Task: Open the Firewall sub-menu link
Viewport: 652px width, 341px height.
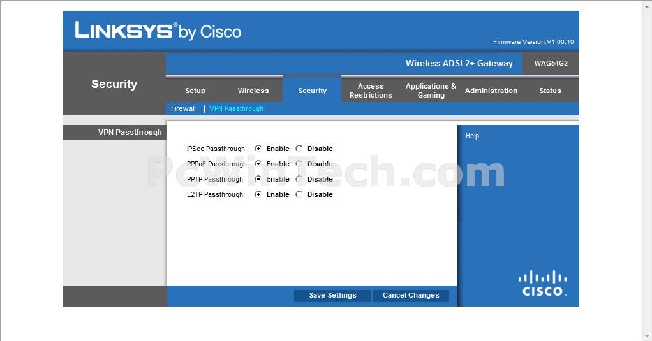Action: coord(183,108)
